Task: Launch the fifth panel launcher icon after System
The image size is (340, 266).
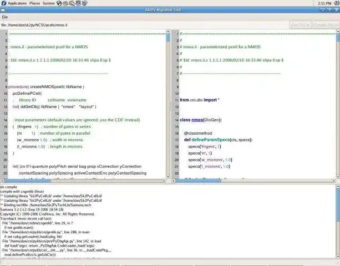Action: click(84, 3)
